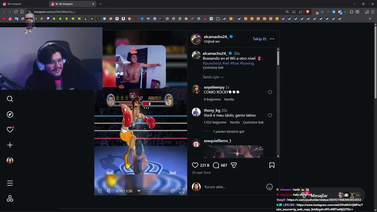Expand 1 yanıtın tümünü gör replies
Screen dimensions: 377x212
click(229, 132)
